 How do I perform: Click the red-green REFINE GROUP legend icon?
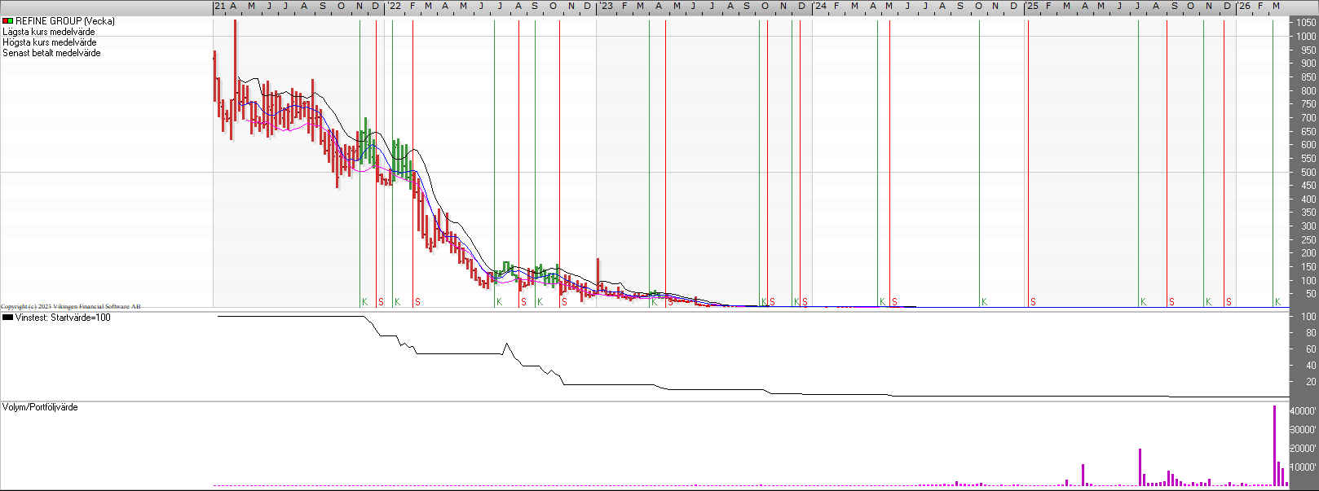7,21
